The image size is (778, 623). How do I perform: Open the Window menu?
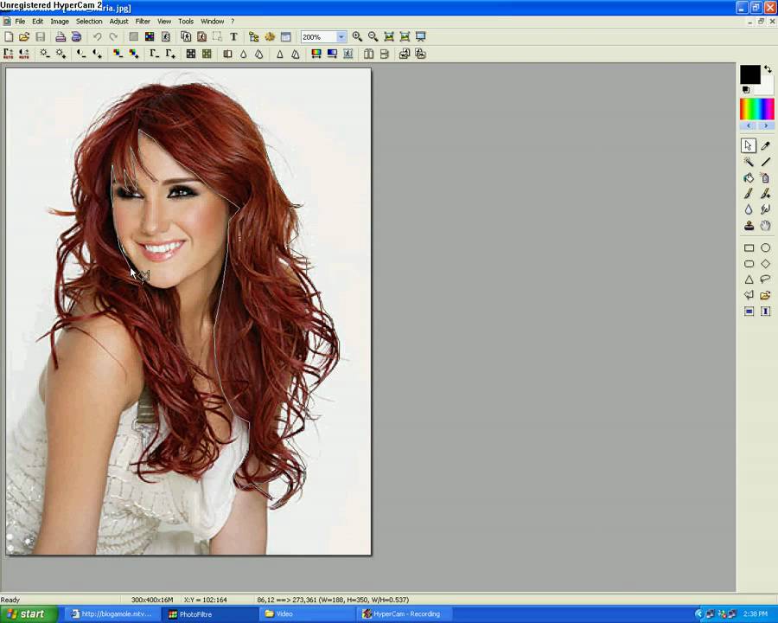click(x=212, y=22)
